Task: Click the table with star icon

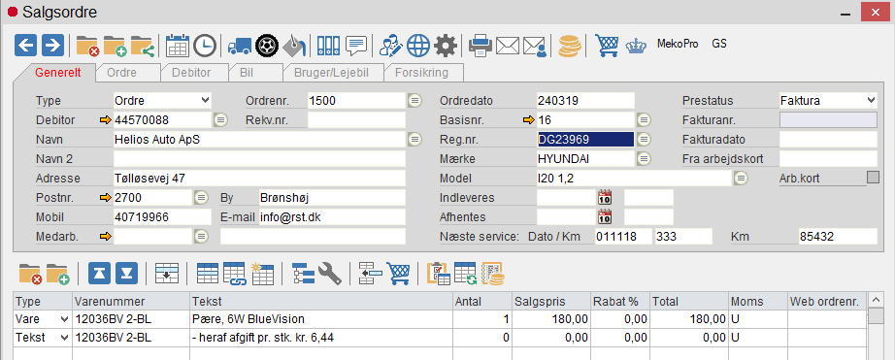Action: tap(262, 274)
